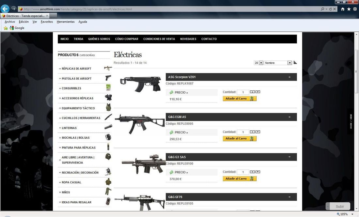Open the Nombre sort-by dropdown
Viewport: 359px width, 217px height.
289,63
